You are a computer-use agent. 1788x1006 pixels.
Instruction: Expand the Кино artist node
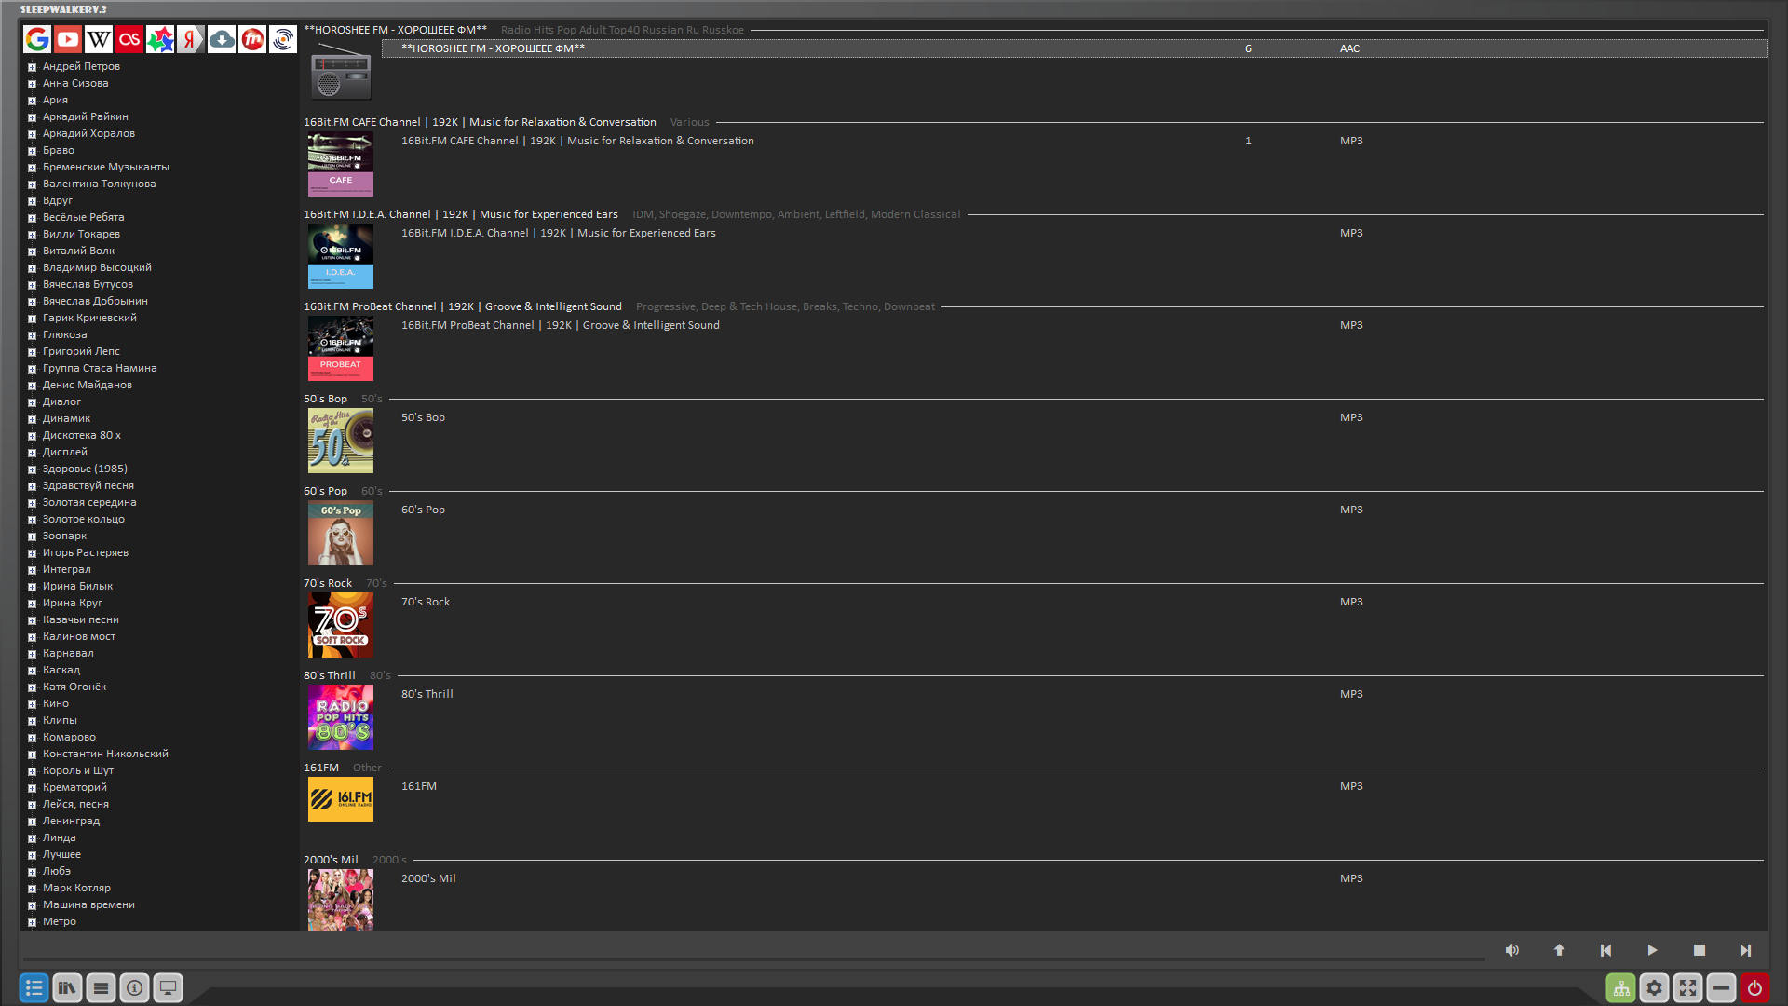(x=32, y=704)
